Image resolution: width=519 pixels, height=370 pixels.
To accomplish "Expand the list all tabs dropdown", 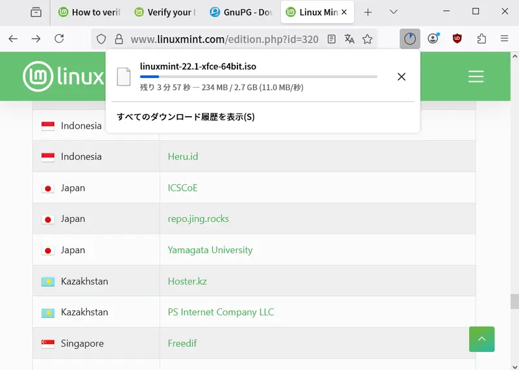I will point(393,12).
